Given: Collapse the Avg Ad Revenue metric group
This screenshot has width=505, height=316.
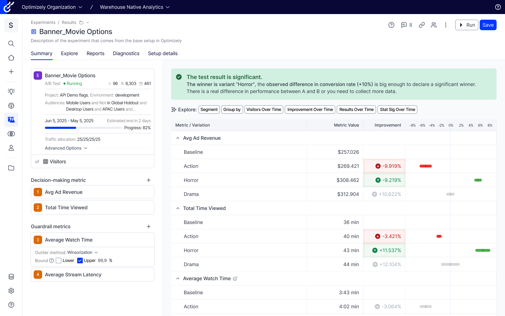Looking at the screenshot, I should click(x=178, y=138).
